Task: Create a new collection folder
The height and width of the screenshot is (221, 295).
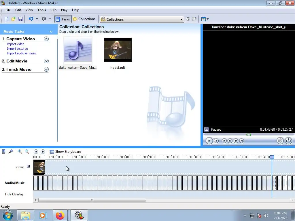Action: tap(194, 19)
